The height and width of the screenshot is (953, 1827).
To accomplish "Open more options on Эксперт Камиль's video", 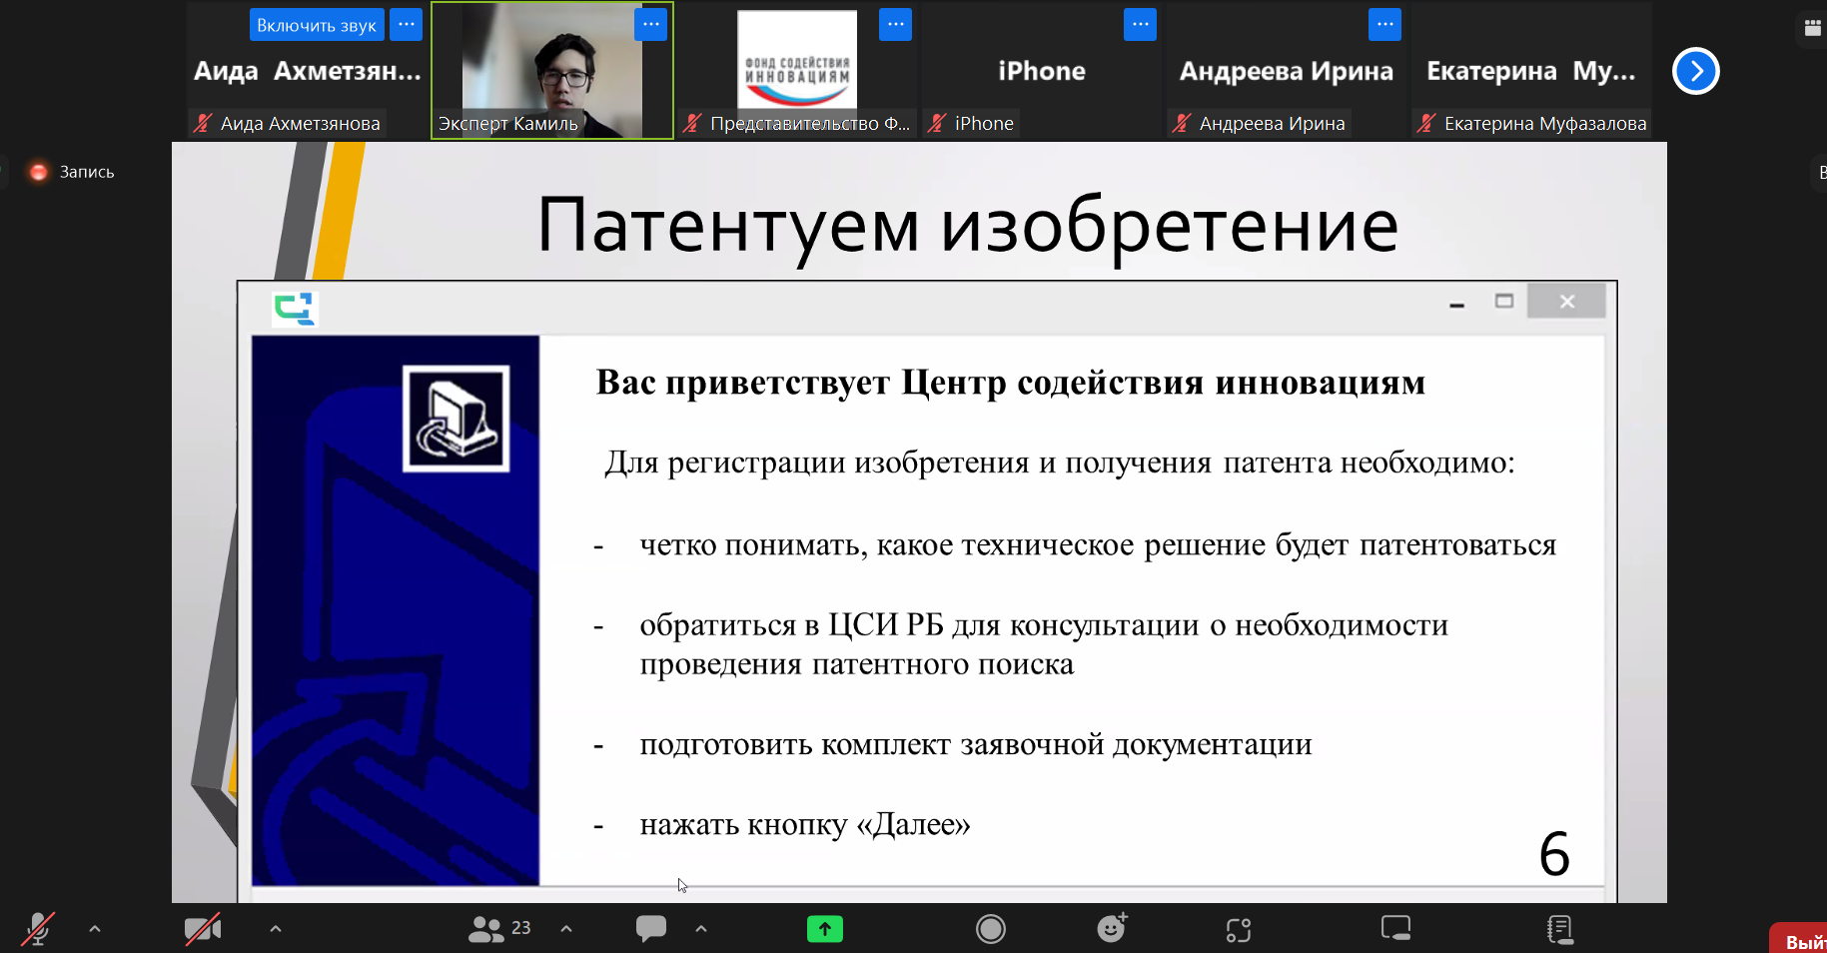I will tap(651, 24).
